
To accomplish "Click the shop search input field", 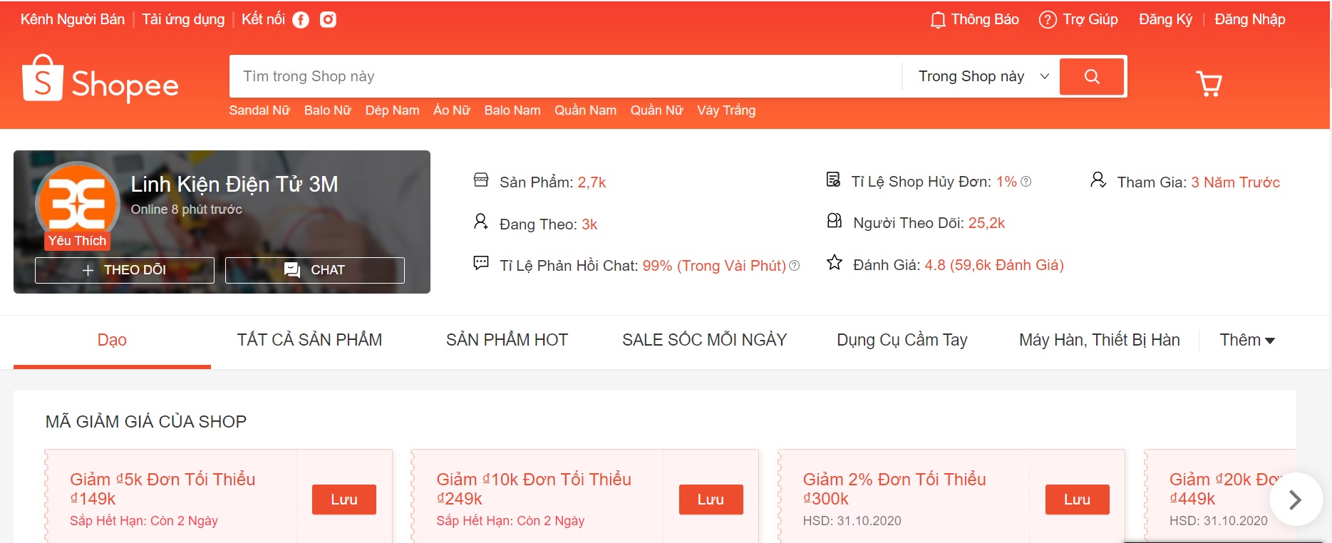I will click(565, 76).
